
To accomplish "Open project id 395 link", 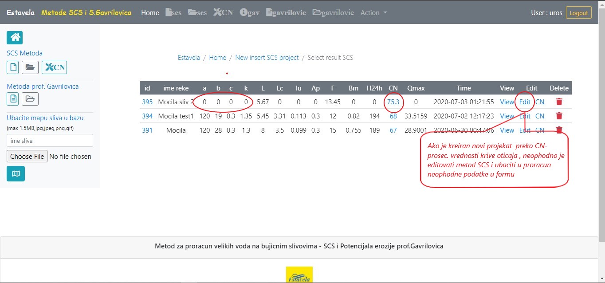I will (147, 102).
